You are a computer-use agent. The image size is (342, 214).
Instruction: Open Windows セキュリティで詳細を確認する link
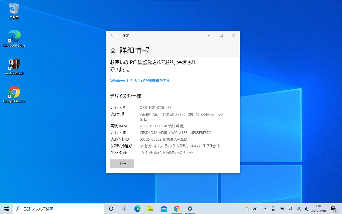pyautogui.click(x=140, y=81)
